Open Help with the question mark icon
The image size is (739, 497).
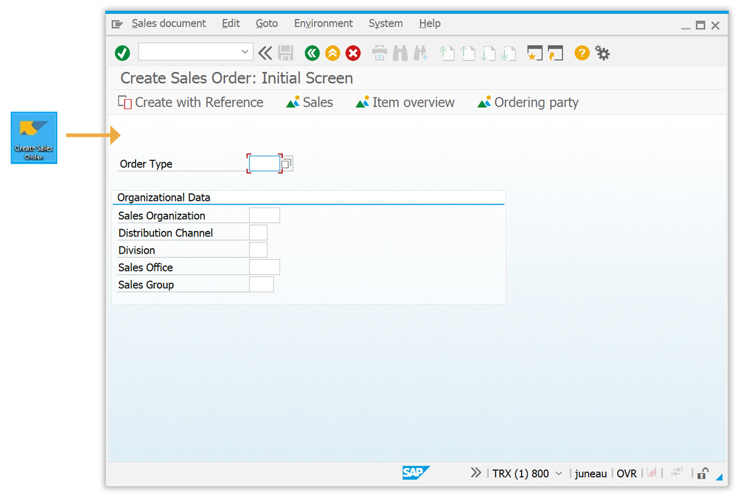click(582, 53)
